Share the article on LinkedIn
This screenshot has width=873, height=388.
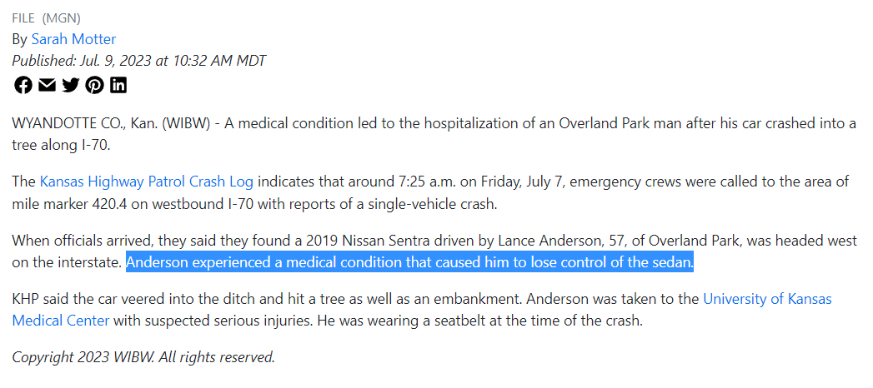(x=118, y=85)
